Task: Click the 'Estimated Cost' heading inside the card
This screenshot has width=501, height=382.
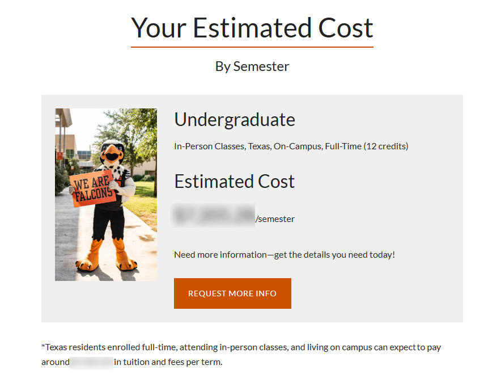Action: pos(235,182)
